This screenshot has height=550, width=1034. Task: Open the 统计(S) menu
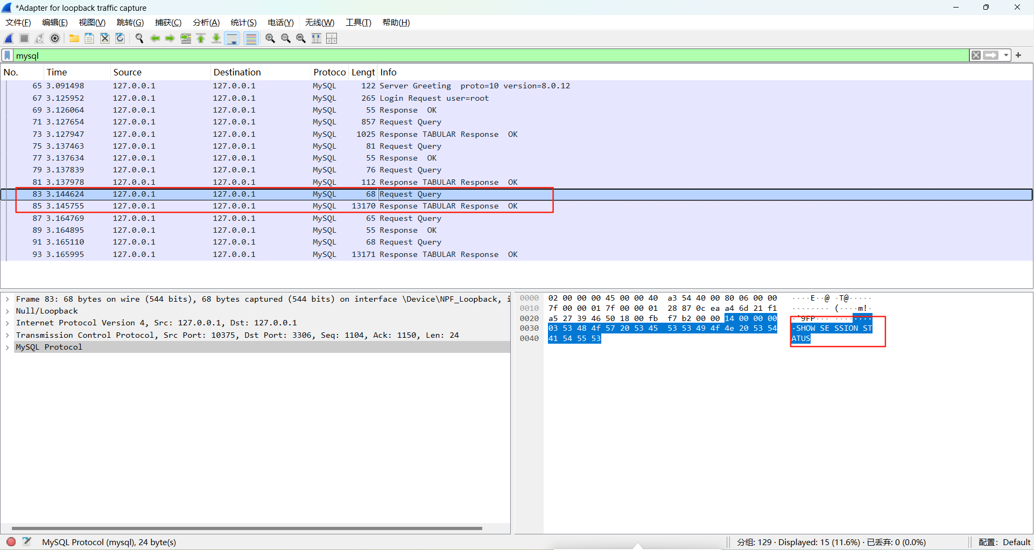click(x=243, y=22)
